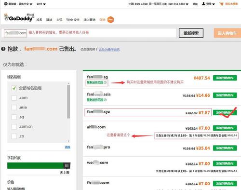Viewport: 241px width, 190px height.
Task: Click the info icon beside 抱歉
Action: (3, 49)
